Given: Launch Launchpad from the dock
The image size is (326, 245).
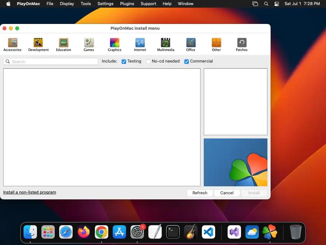Looking at the screenshot, I should (48, 232).
